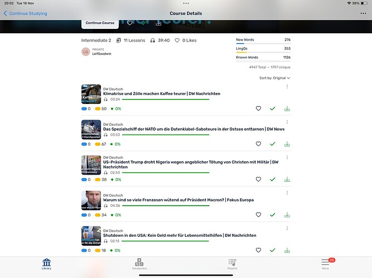Screen dimensions: 372x278
Task: Open three-dot menu in top right corner
Action: 363,13
